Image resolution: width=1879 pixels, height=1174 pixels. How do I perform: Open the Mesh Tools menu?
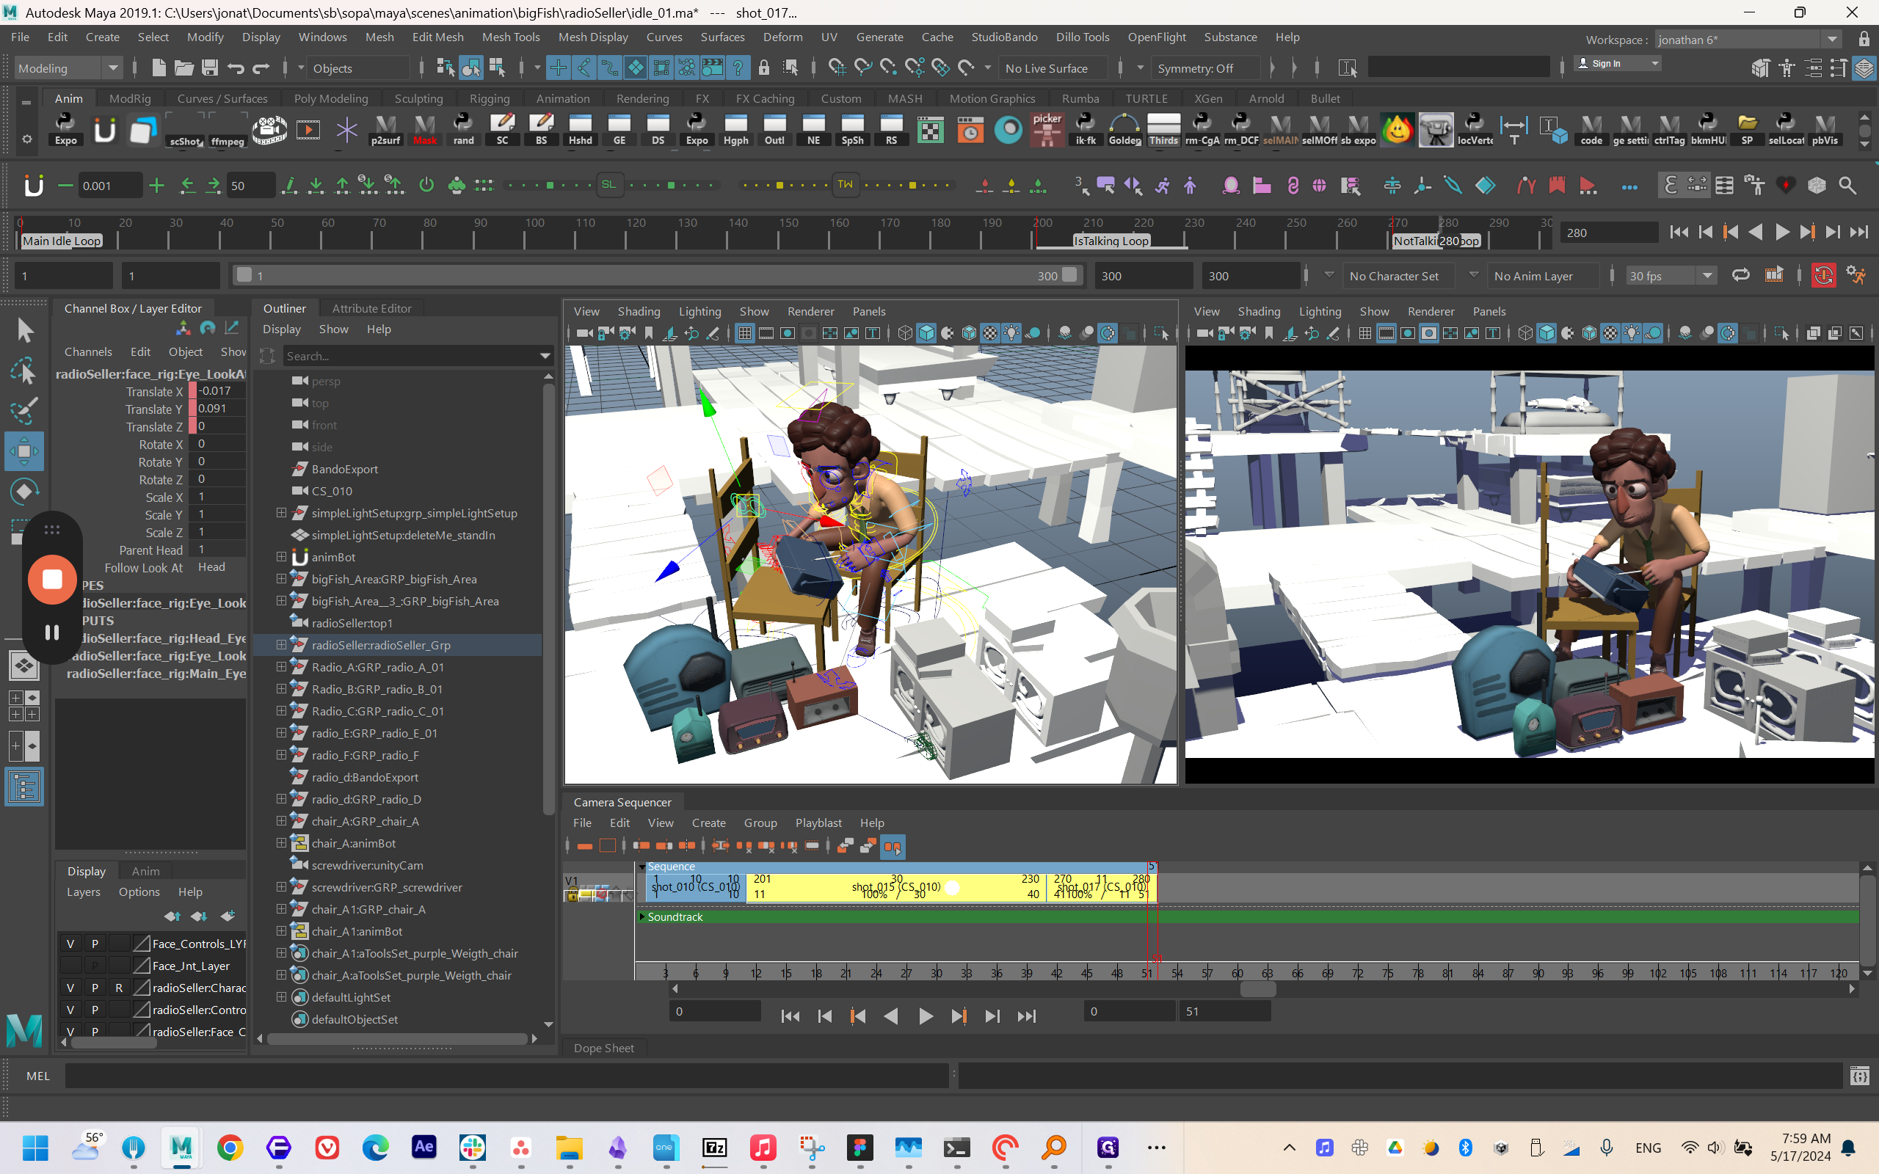(x=511, y=37)
